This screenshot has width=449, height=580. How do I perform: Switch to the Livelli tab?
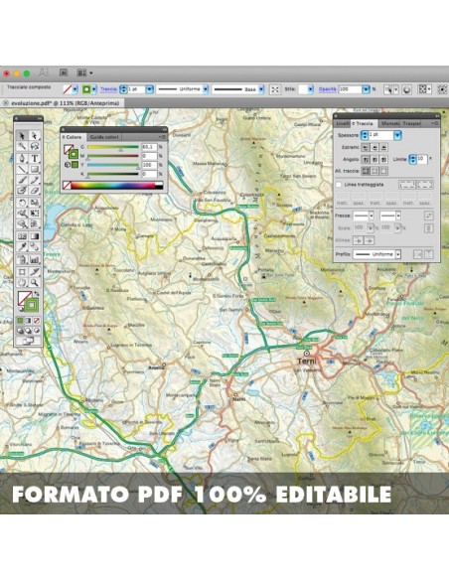click(342, 123)
